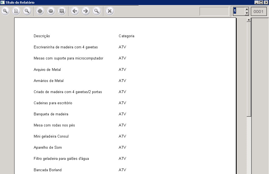Click the page document view icon

click(x=16, y=11)
